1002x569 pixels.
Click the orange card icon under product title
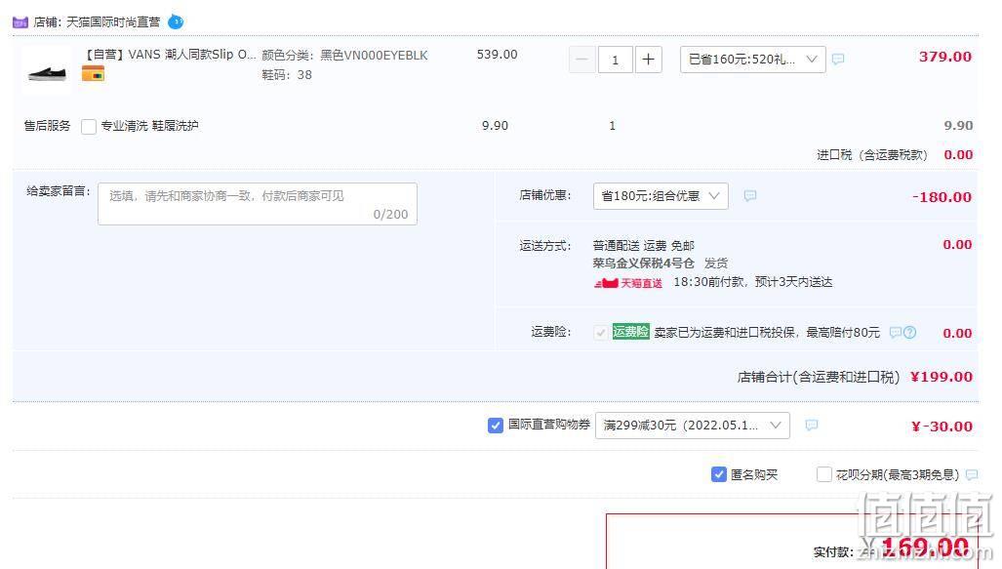pyautogui.click(x=94, y=74)
